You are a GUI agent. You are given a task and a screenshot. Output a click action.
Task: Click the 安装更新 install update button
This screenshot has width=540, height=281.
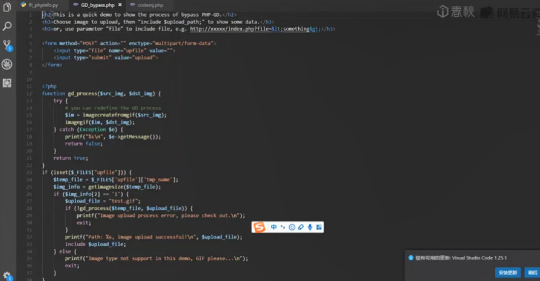pyautogui.click(x=508, y=273)
